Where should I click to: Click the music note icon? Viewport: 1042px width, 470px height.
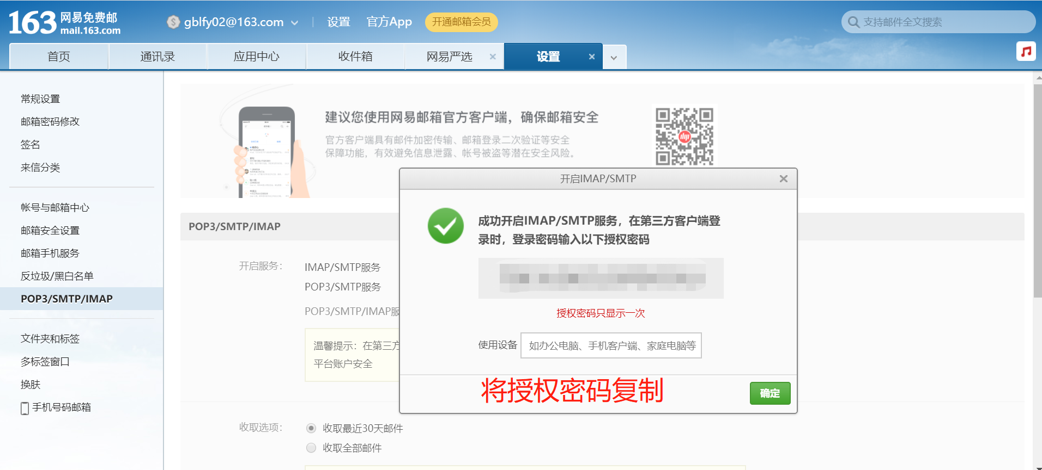pos(1026,51)
